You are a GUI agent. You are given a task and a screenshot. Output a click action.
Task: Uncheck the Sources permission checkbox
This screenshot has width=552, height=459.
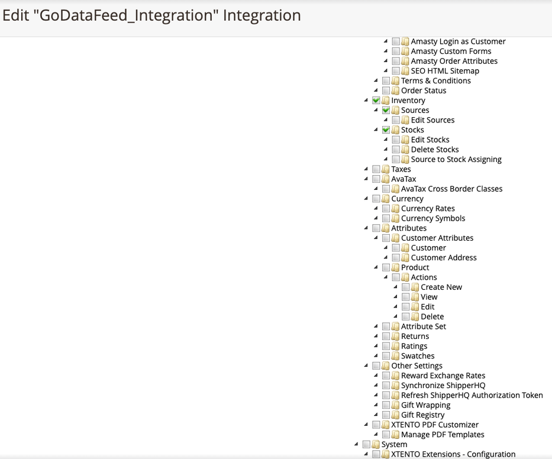[386, 110]
